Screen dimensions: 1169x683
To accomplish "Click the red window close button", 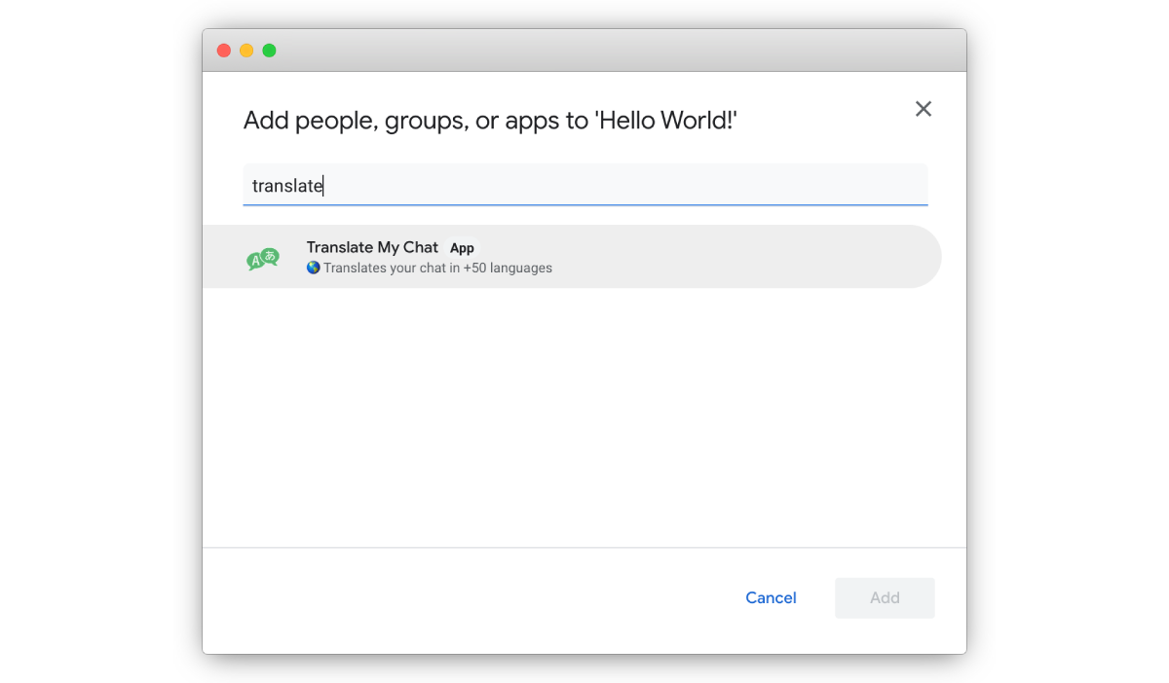I will point(224,51).
